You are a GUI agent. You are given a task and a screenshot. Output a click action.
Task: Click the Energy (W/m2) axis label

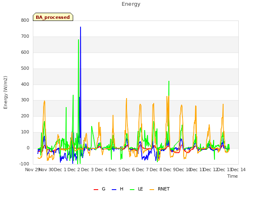pos(5,92)
